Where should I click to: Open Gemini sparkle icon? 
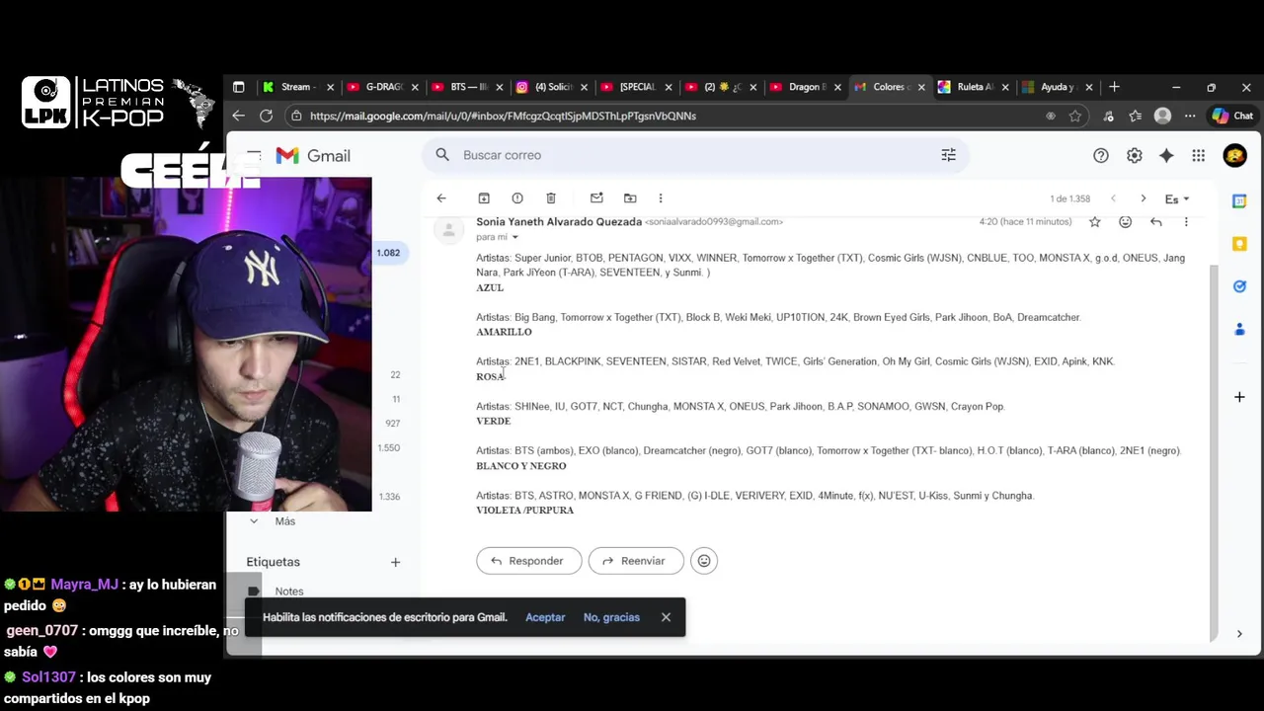point(1166,155)
